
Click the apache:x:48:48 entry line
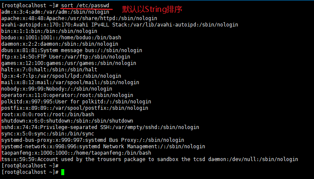tap(79, 18)
